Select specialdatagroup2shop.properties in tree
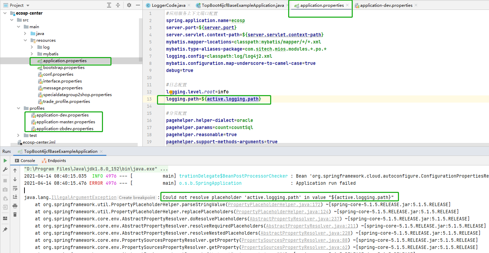 coord(77,95)
